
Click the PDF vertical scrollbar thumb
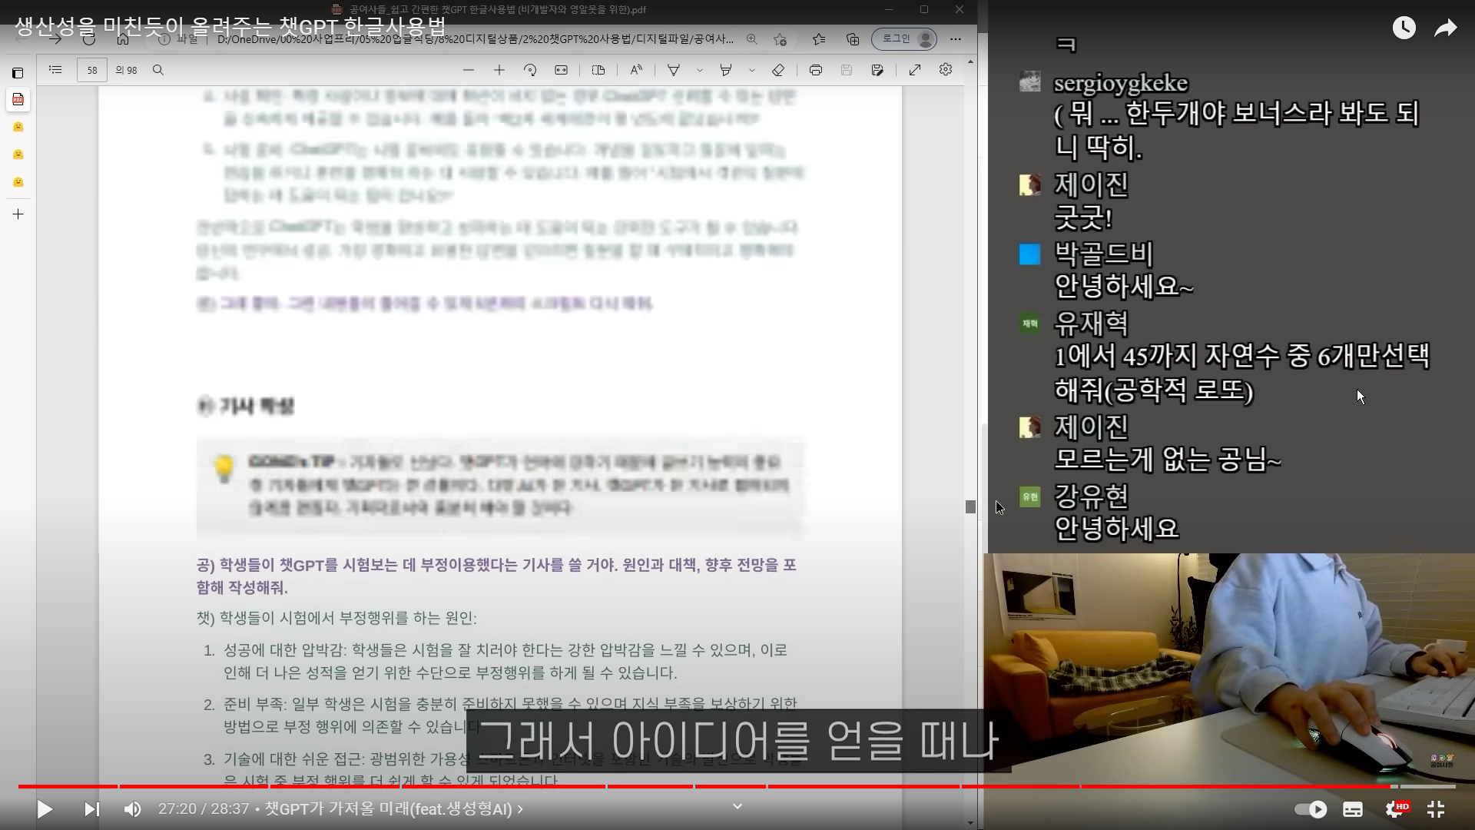971,507
